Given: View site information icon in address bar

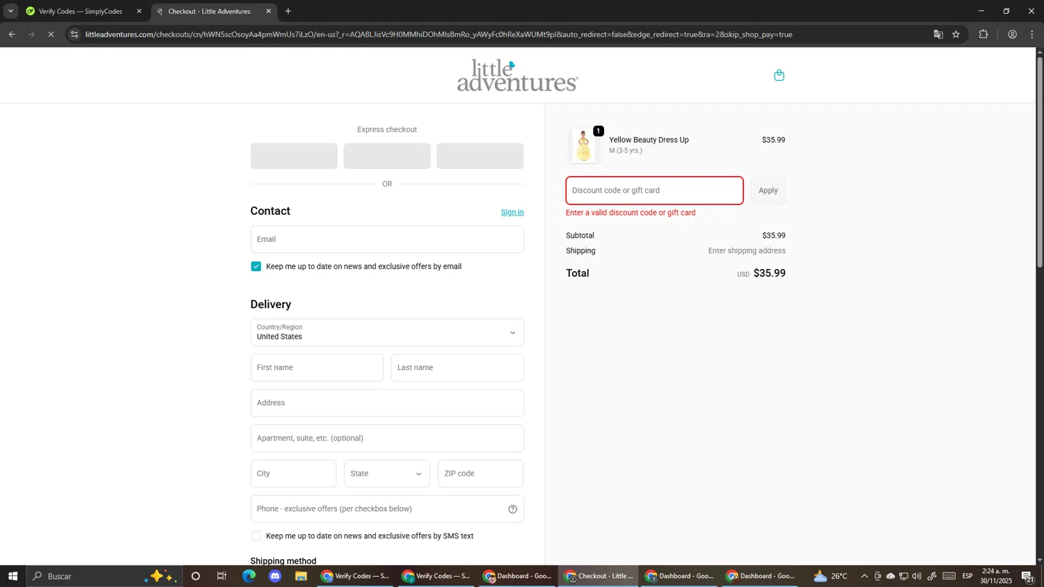Looking at the screenshot, I should (74, 34).
